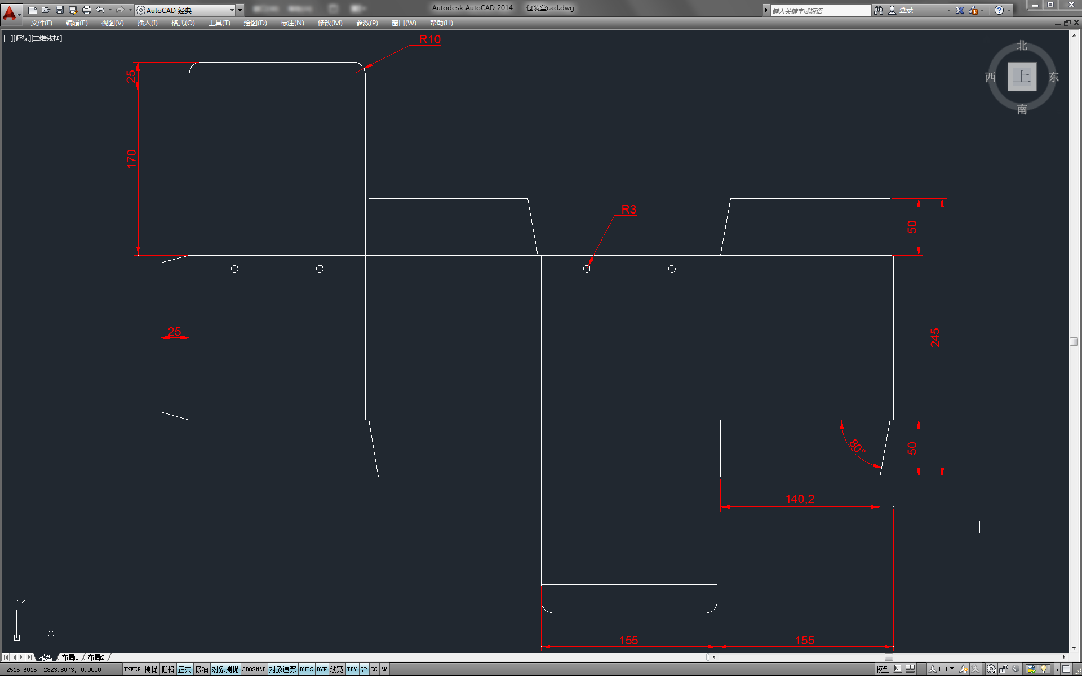Click the help question mark icon
Viewport: 1082px width, 676px height.
[x=999, y=10]
